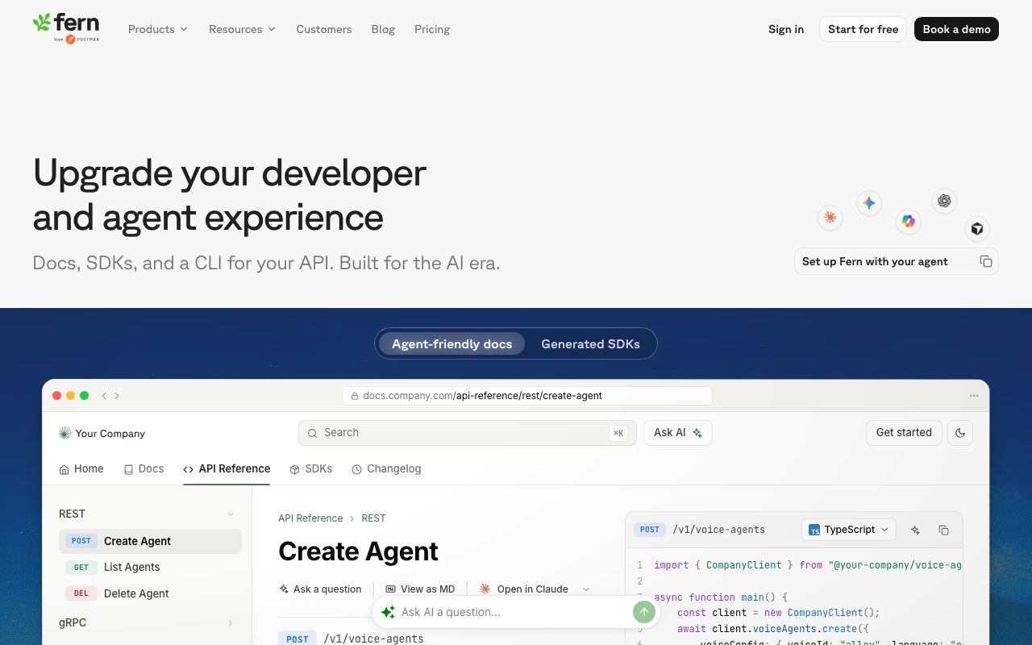Screen dimensions: 1032x645
Task: Click the Book a demo button
Action: point(957,29)
